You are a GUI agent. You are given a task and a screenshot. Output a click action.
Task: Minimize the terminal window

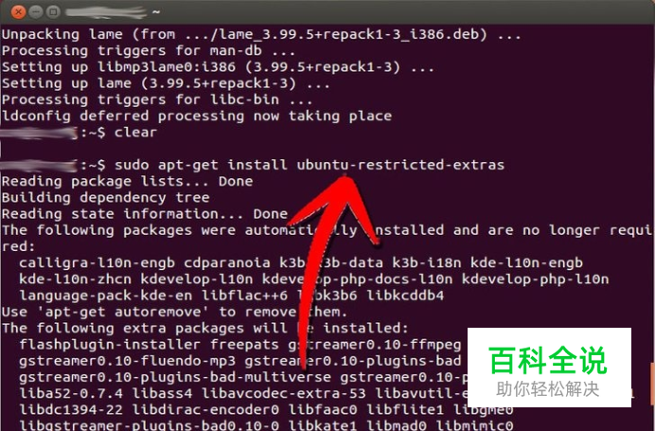[36, 11]
